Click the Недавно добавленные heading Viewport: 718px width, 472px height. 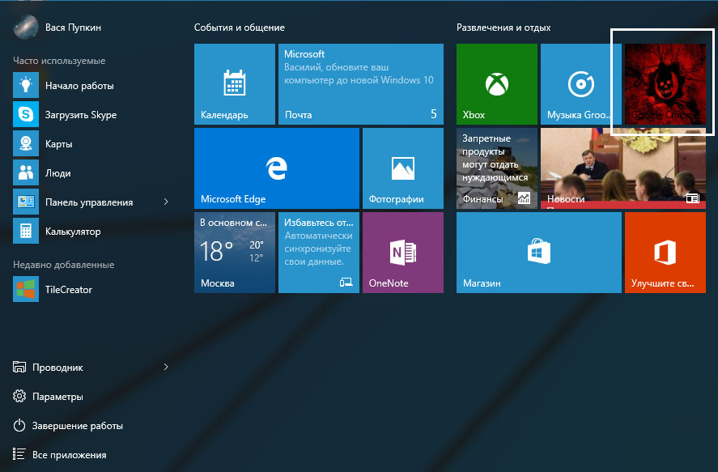coord(64,265)
